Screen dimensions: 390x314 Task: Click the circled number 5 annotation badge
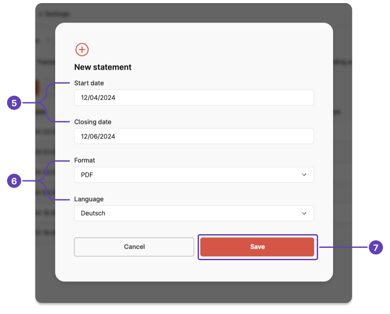[14, 102]
